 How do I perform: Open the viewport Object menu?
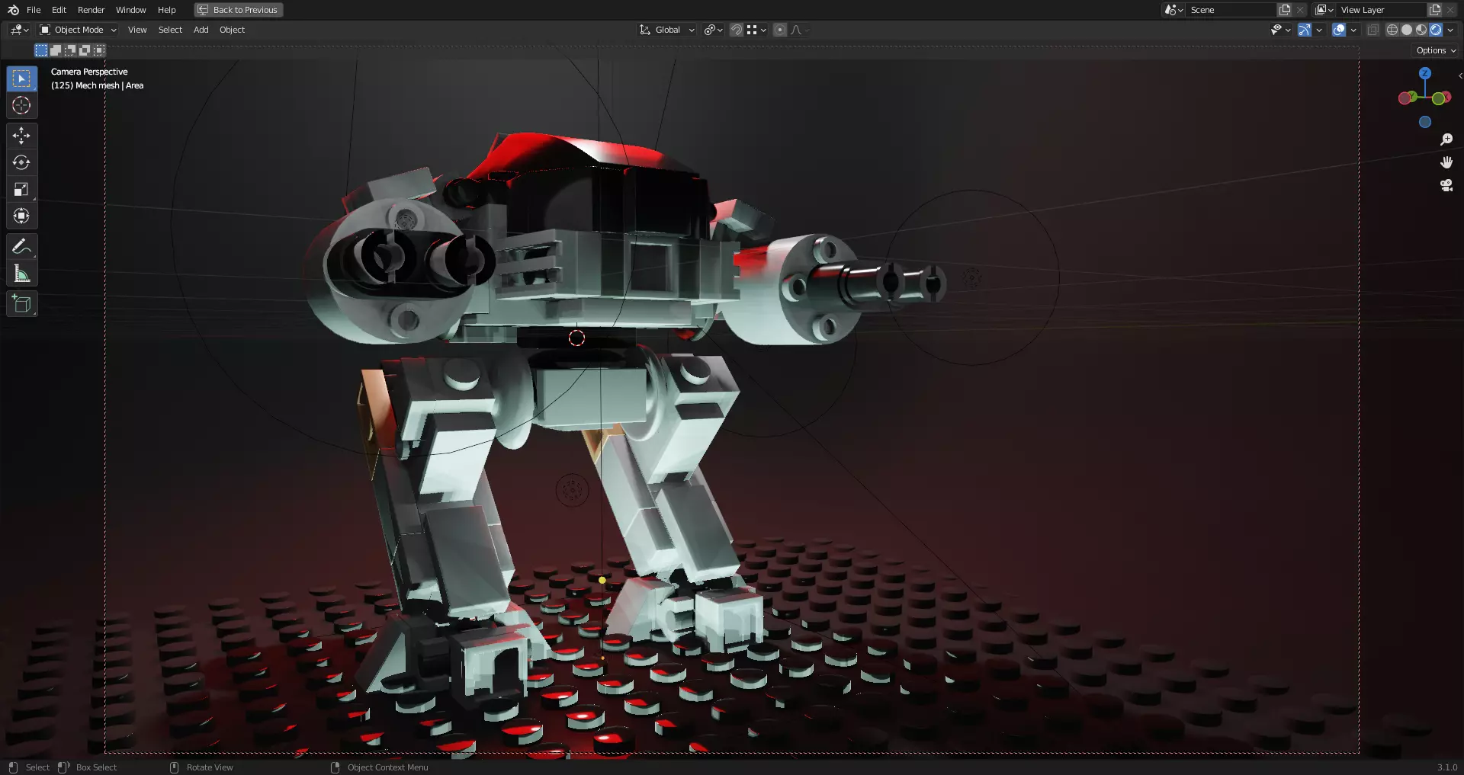[x=232, y=30]
